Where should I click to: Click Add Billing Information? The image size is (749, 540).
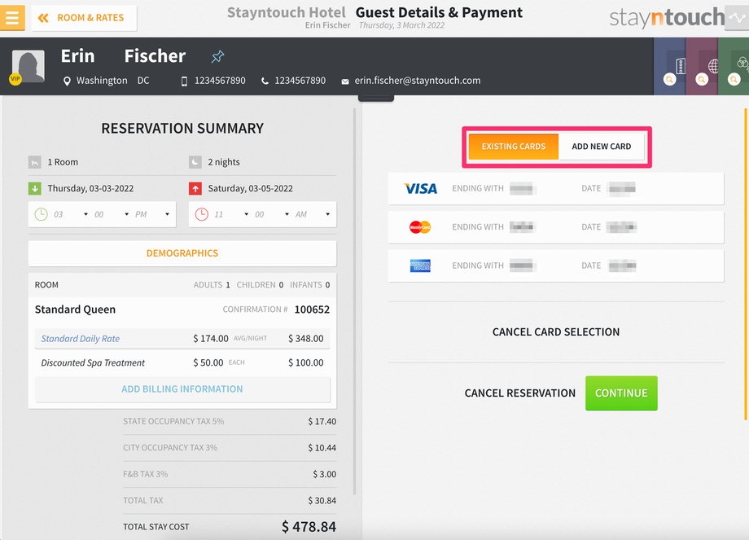click(182, 389)
